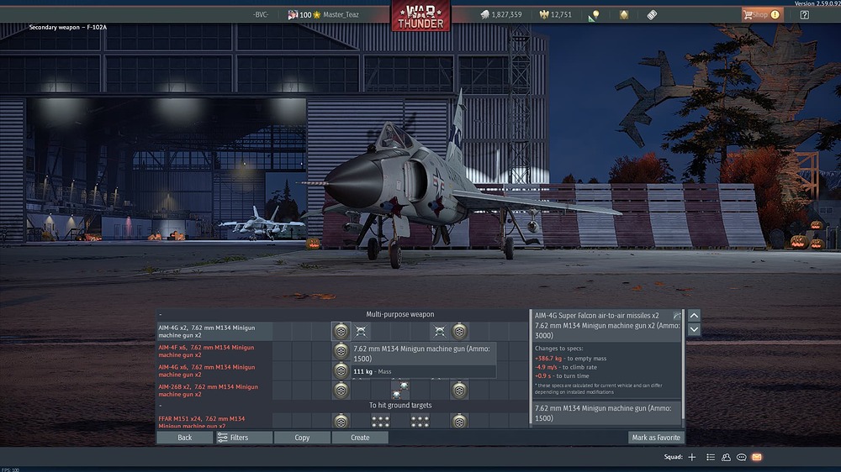841x472 pixels.
Task: Open the orange mail envelope icon
Action: tap(757, 457)
